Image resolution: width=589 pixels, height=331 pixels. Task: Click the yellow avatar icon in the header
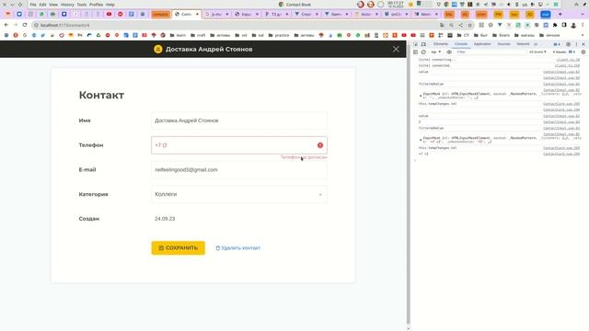(158, 49)
